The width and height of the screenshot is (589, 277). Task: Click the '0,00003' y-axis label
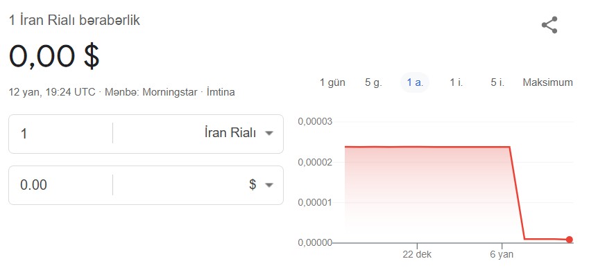coord(315,122)
